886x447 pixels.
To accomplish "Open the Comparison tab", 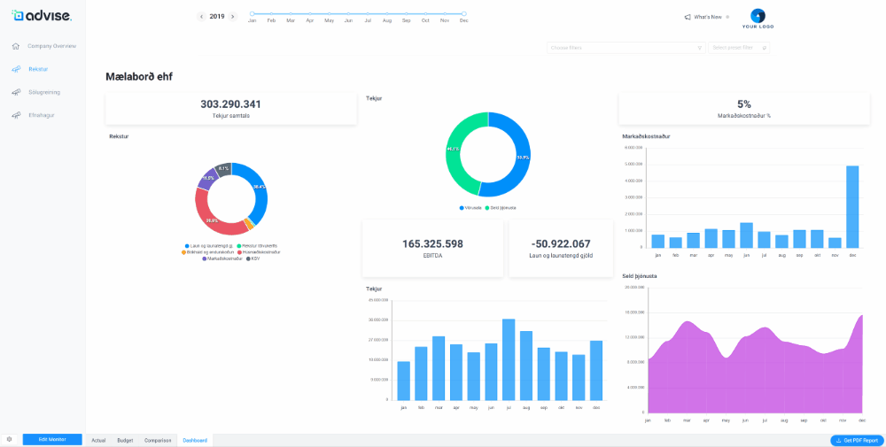I will pyautogui.click(x=158, y=440).
